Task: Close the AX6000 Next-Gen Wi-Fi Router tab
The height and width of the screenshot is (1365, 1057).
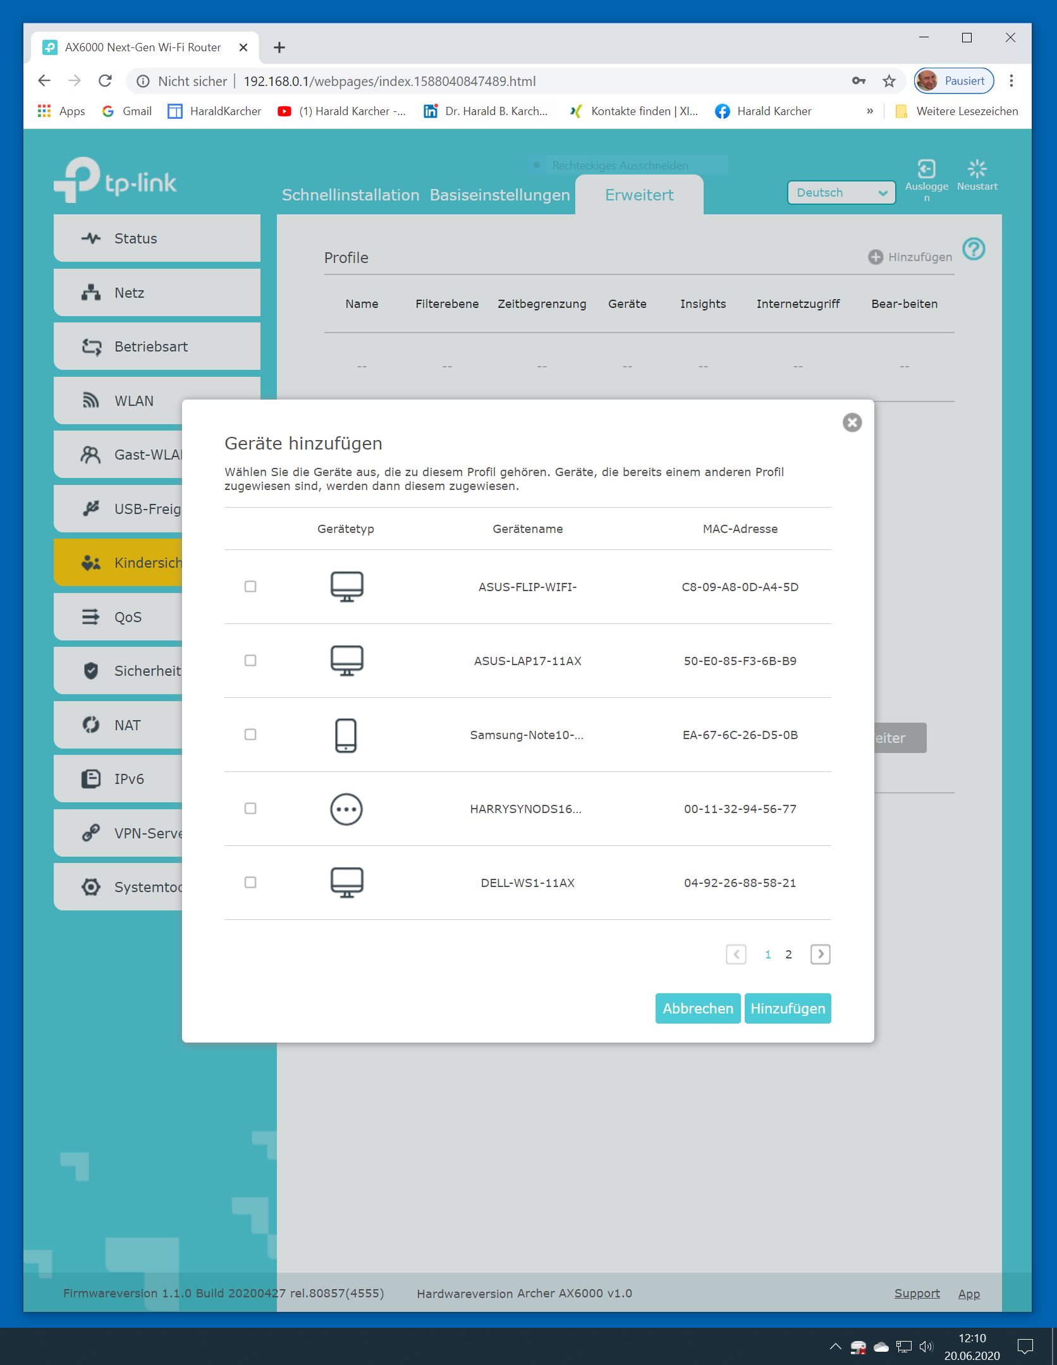Action: click(x=243, y=47)
